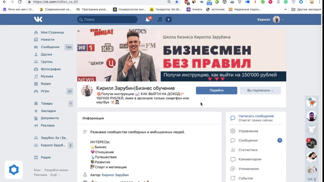Screen dimensions: 324x182
Task: Open the Кирилл profile menu arrow
Action: point(283,20)
